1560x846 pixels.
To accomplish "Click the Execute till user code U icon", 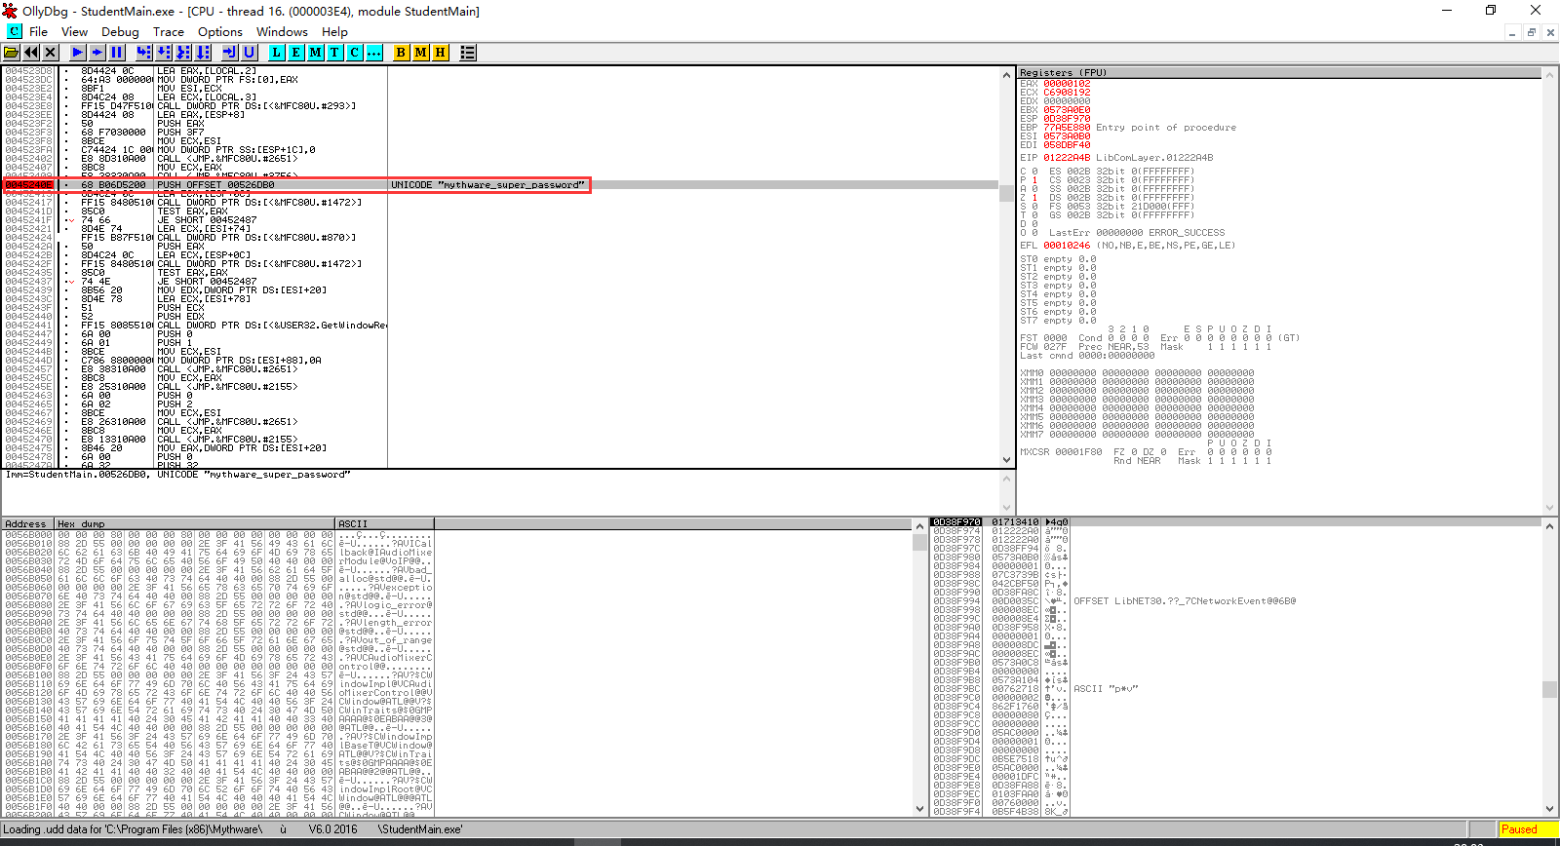I will pos(250,53).
